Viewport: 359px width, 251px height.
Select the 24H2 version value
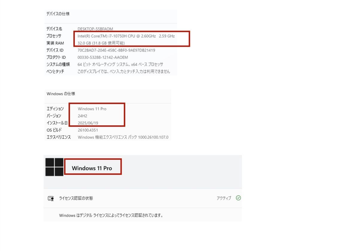tap(82, 116)
